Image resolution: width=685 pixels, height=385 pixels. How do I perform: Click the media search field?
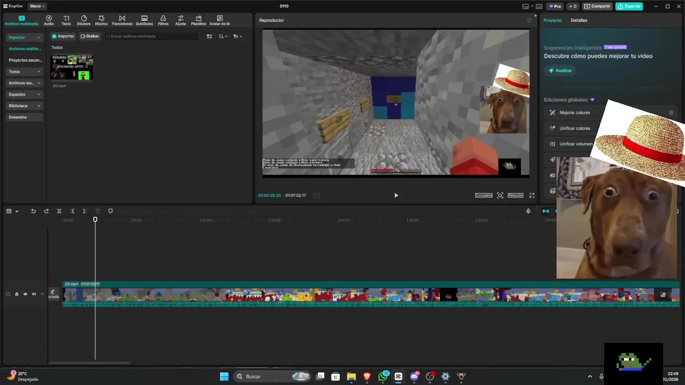point(151,36)
